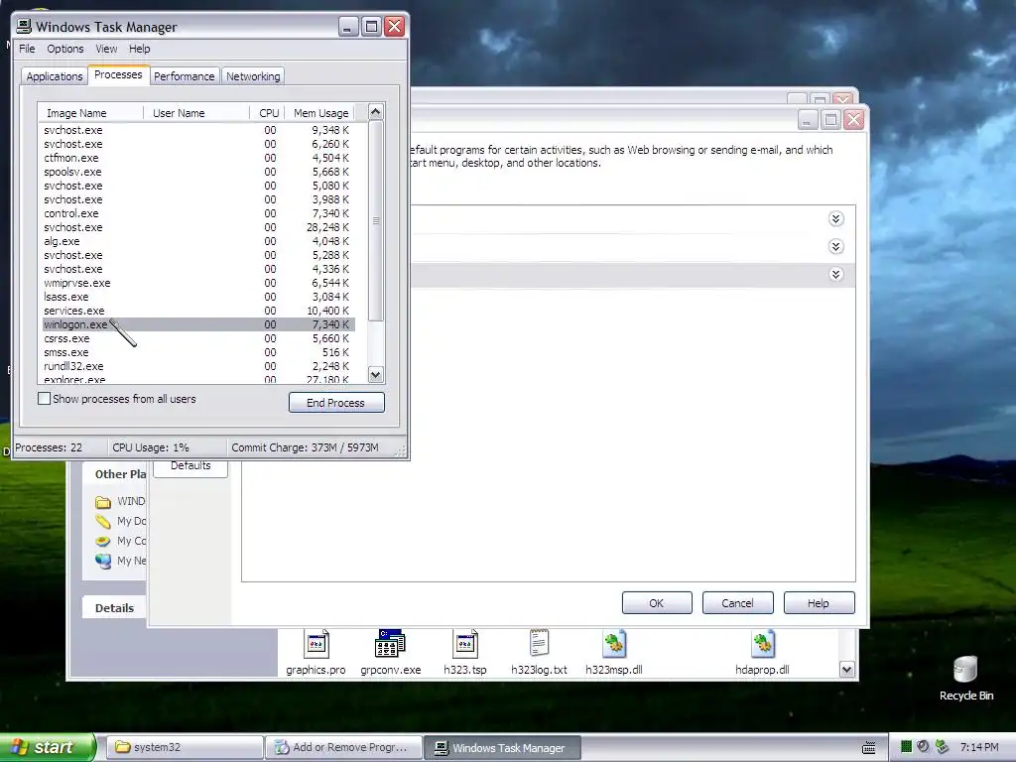Viewport: 1016px width, 762px height.
Task: Open the My Documents icon in Other Places
Action: [x=103, y=521]
